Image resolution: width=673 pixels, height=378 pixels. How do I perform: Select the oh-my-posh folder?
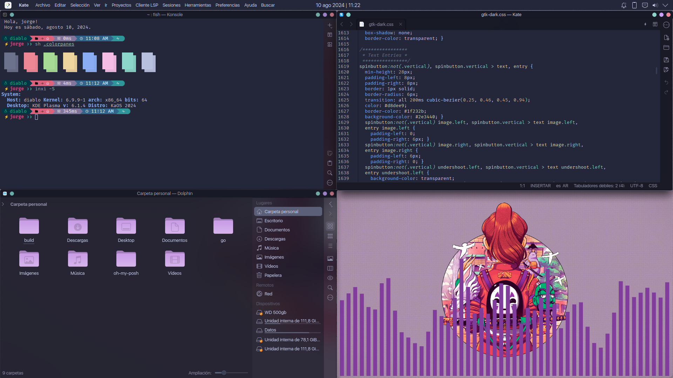[126, 263]
